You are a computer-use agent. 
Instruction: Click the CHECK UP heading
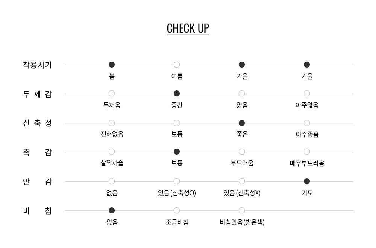(188, 29)
